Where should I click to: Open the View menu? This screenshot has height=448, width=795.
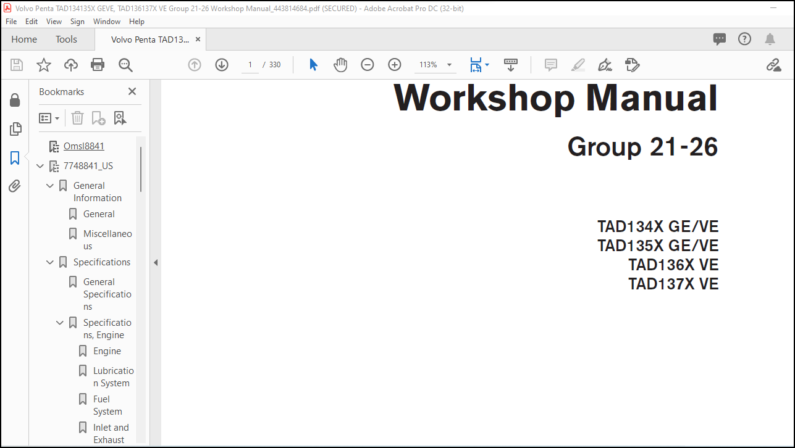[x=54, y=21]
